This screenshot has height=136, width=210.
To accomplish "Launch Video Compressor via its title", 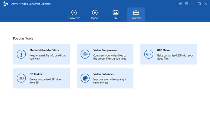I will click(105, 50).
